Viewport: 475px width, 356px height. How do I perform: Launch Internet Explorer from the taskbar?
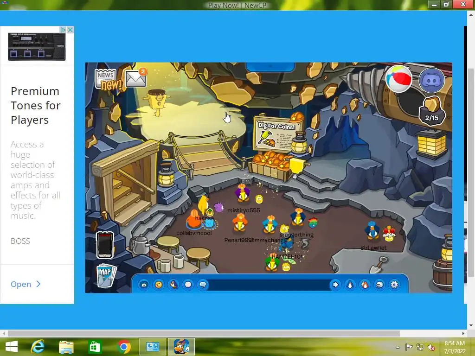pos(38,347)
